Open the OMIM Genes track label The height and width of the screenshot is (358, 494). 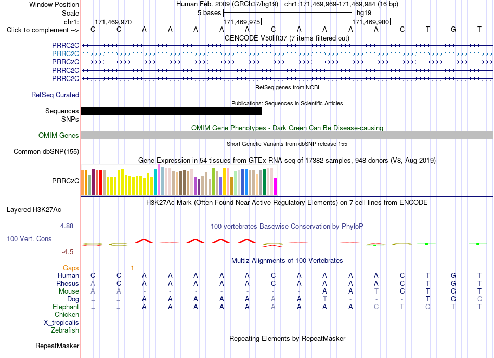[59, 136]
